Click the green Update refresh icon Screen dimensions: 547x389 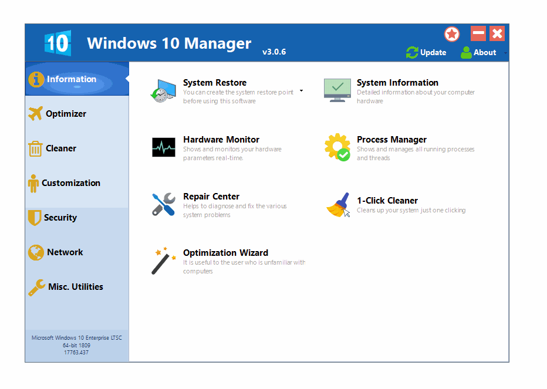412,53
